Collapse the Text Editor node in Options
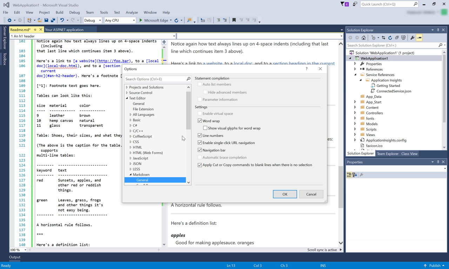 coord(127,98)
